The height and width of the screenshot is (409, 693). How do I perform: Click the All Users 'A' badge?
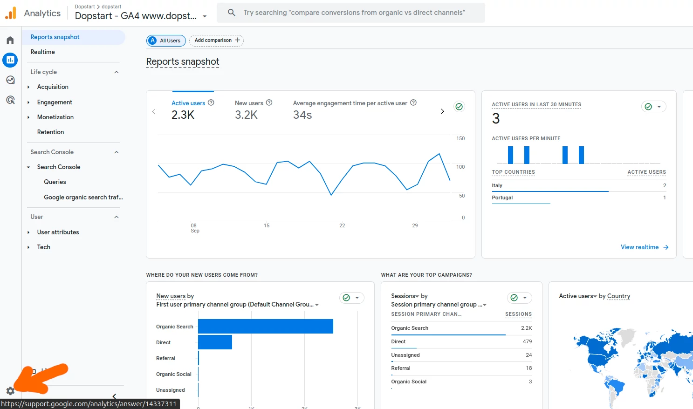(153, 41)
